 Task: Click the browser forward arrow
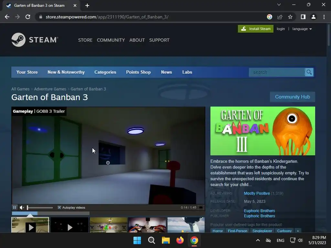click(17, 17)
